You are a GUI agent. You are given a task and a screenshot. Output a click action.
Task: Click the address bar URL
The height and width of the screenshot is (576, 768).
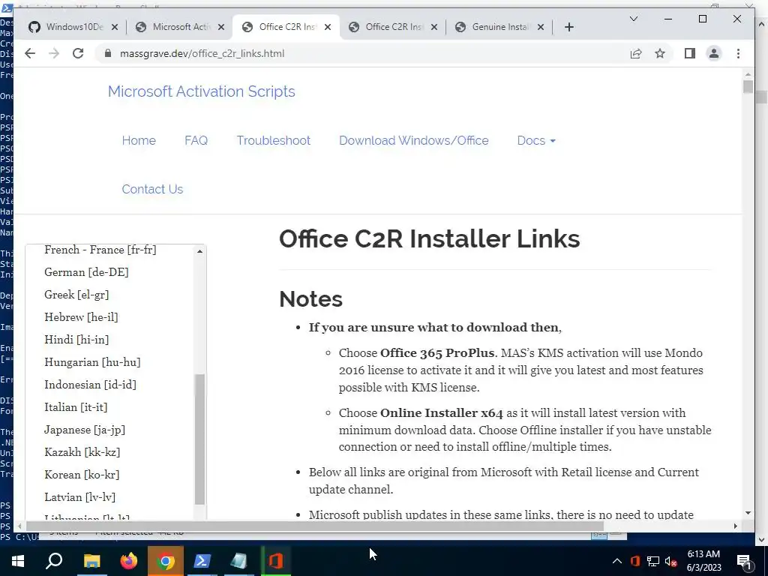click(202, 53)
